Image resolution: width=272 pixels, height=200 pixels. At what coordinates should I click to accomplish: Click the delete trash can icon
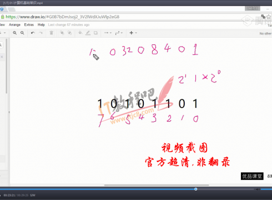52,33
